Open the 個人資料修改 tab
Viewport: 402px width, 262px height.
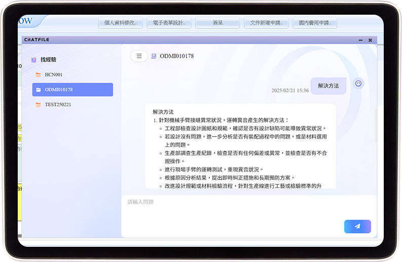point(120,23)
